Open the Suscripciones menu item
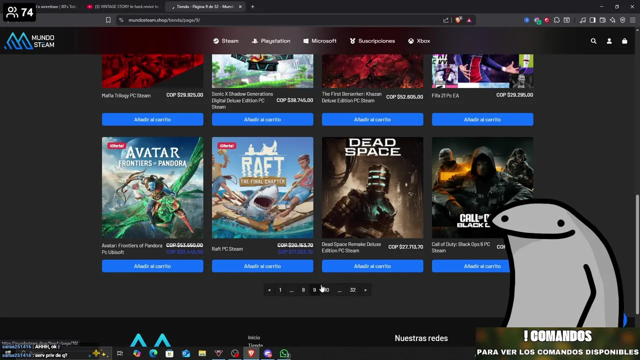This screenshot has width=640, height=360. click(372, 41)
